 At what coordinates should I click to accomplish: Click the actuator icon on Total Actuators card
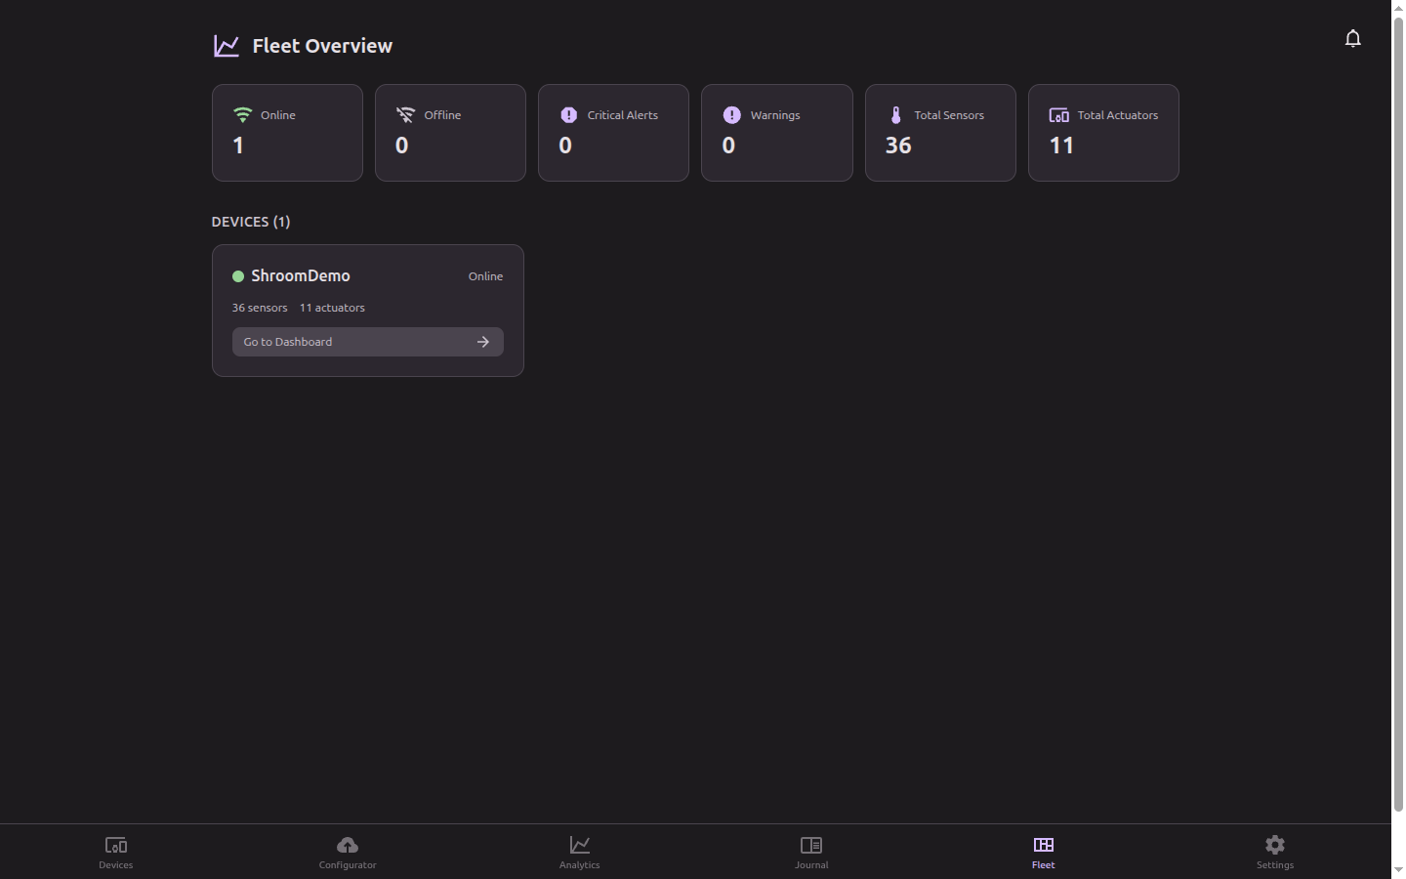[x=1058, y=114]
